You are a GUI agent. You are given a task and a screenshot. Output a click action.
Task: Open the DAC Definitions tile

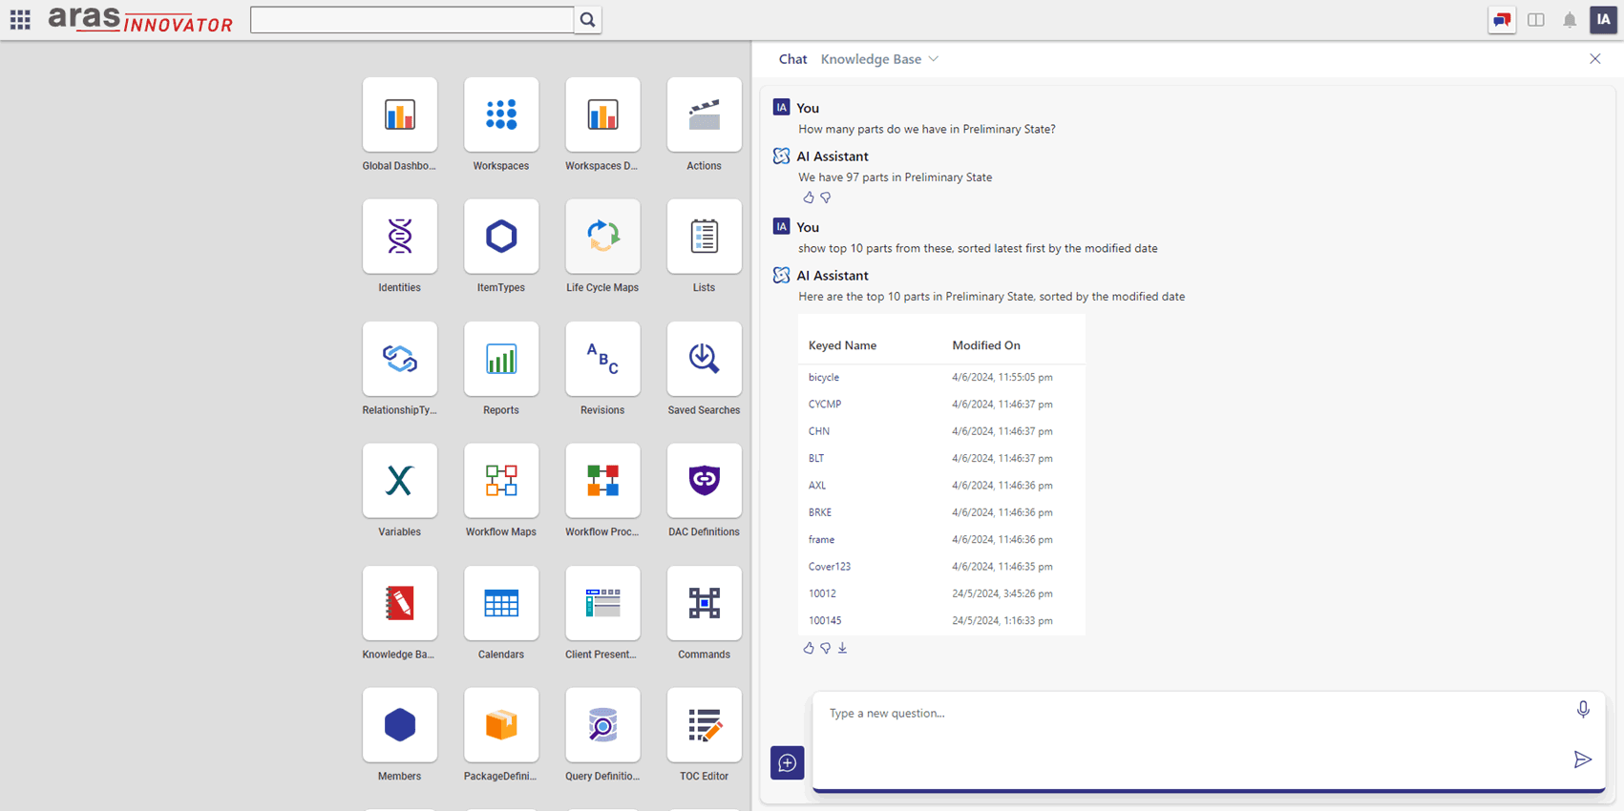[704, 480]
